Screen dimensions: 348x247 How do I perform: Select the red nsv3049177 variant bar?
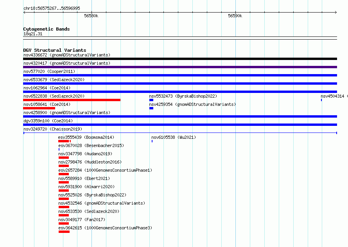(64, 223)
